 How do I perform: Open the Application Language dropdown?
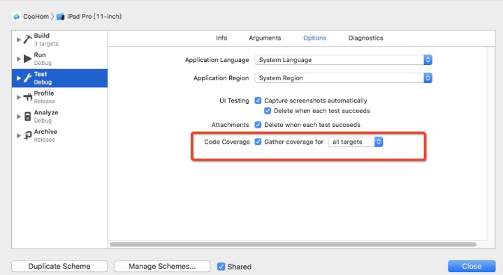(343, 60)
